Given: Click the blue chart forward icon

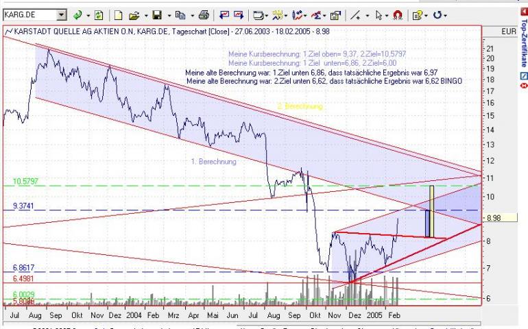Looking at the screenshot, I should click(x=239, y=15).
